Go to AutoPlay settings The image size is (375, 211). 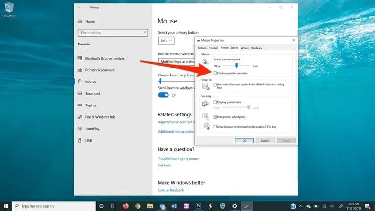pyautogui.click(x=92, y=128)
